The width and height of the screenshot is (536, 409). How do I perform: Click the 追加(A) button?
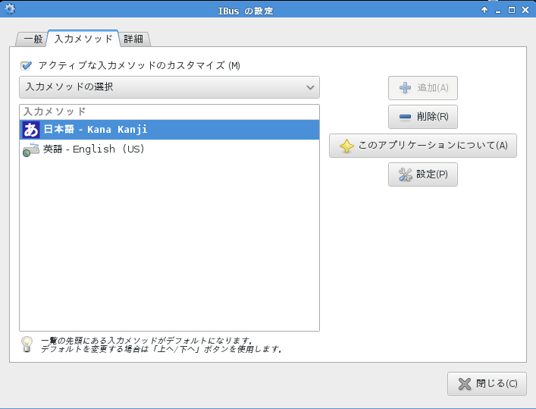click(x=422, y=88)
